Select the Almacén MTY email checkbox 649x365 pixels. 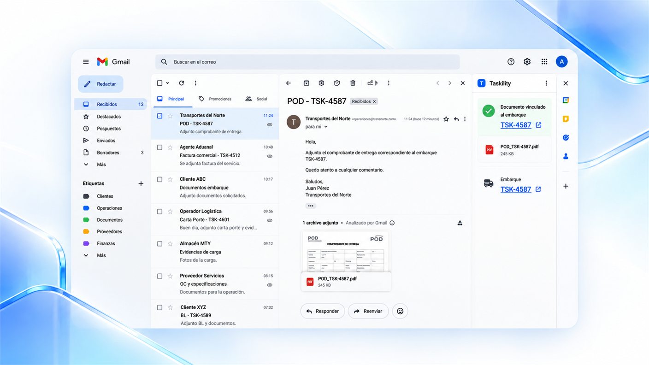[159, 244]
